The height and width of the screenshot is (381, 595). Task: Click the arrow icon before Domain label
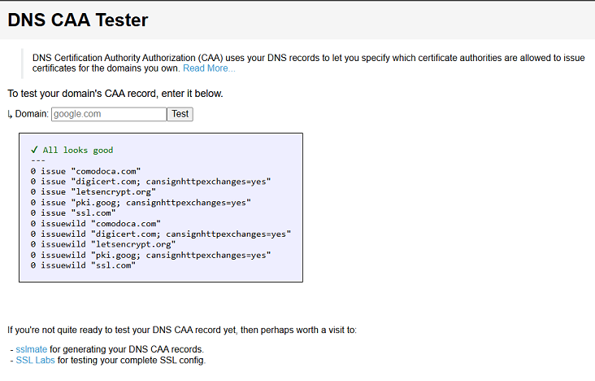click(10, 114)
